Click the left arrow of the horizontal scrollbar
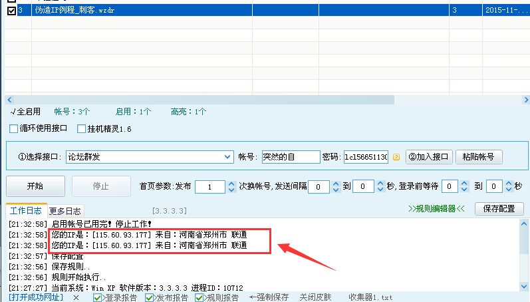The width and height of the screenshot is (530, 302). 9,100
